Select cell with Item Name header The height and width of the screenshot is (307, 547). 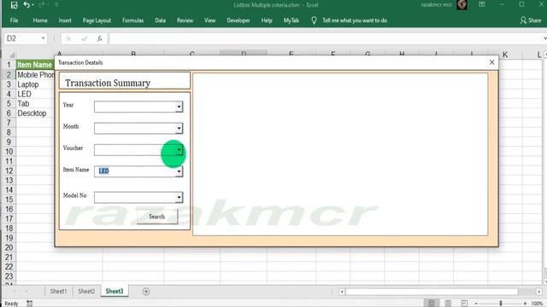pyautogui.click(x=35, y=65)
